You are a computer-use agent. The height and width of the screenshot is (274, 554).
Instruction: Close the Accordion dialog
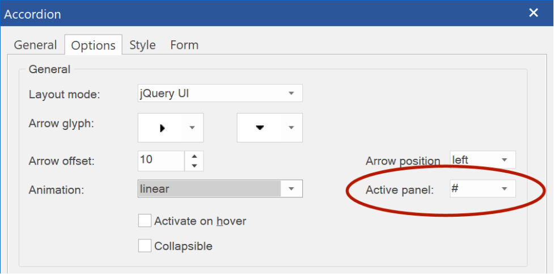(x=534, y=13)
